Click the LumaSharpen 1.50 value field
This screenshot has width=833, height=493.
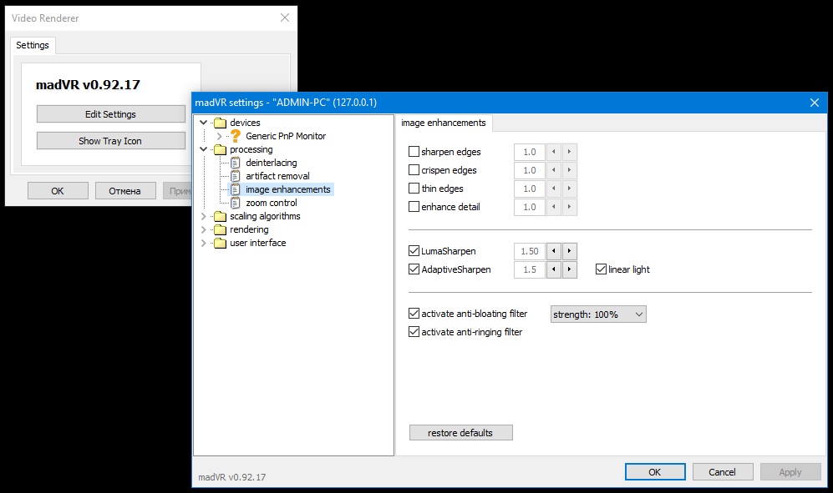coord(530,251)
